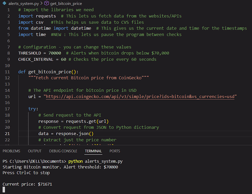Click the requests.get(url) call in editor

87,122
